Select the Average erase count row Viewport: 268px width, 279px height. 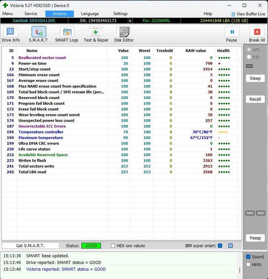click(x=122, y=80)
